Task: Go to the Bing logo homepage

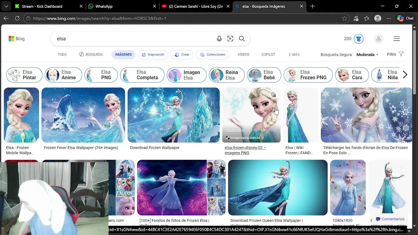Action: 16,39
